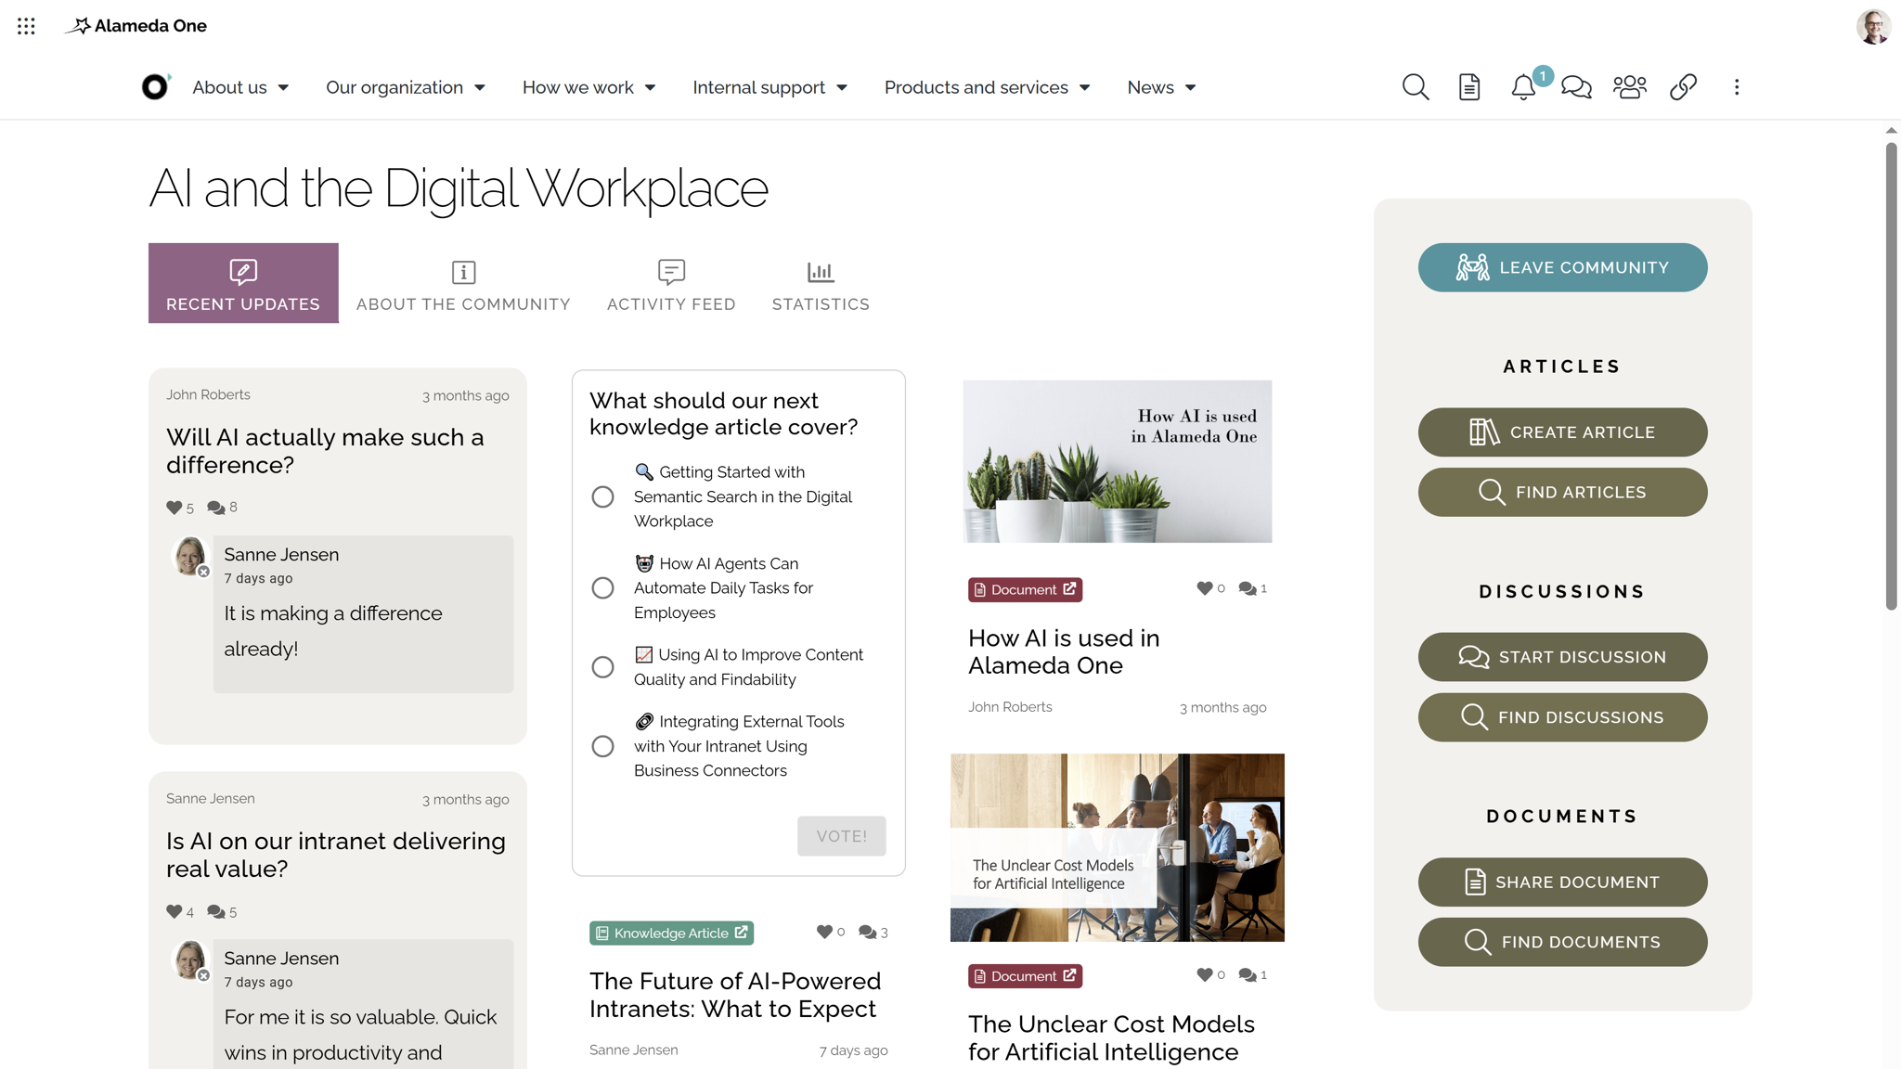Viewport: 1901px width, 1069px height.
Task: Select Using AI to Improve Content Quality option
Action: pos(602,667)
